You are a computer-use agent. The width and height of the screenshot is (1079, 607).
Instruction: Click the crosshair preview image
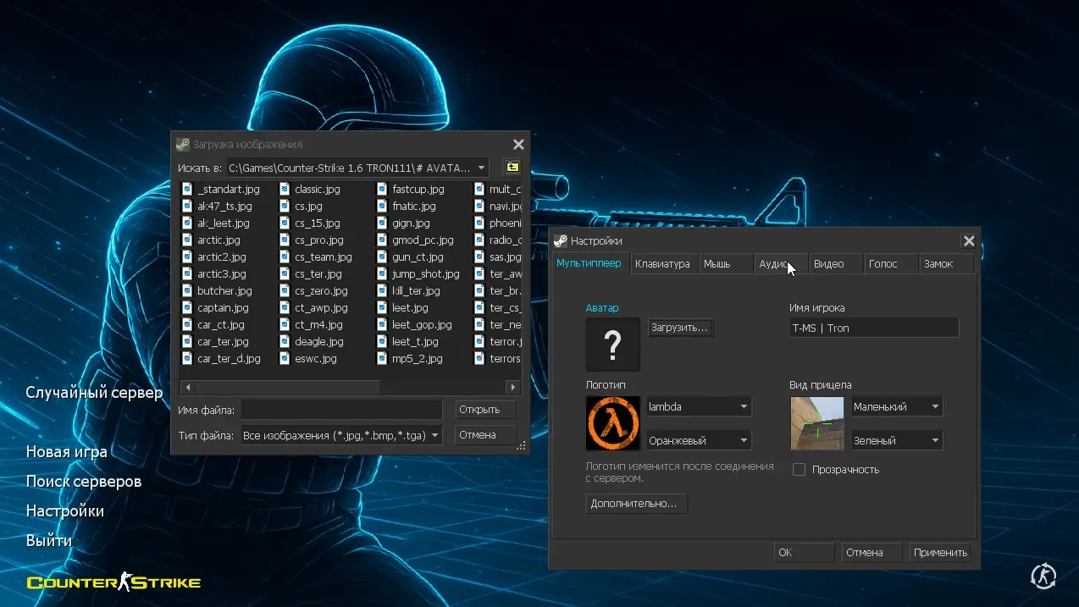(816, 423)
